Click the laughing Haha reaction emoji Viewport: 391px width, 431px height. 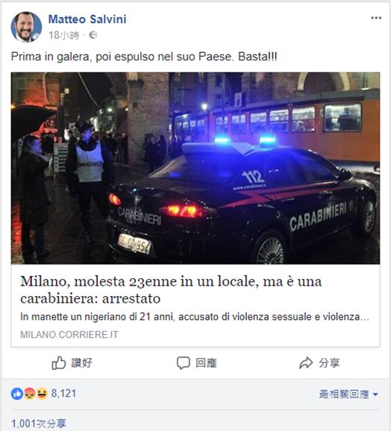click(42, 394)
